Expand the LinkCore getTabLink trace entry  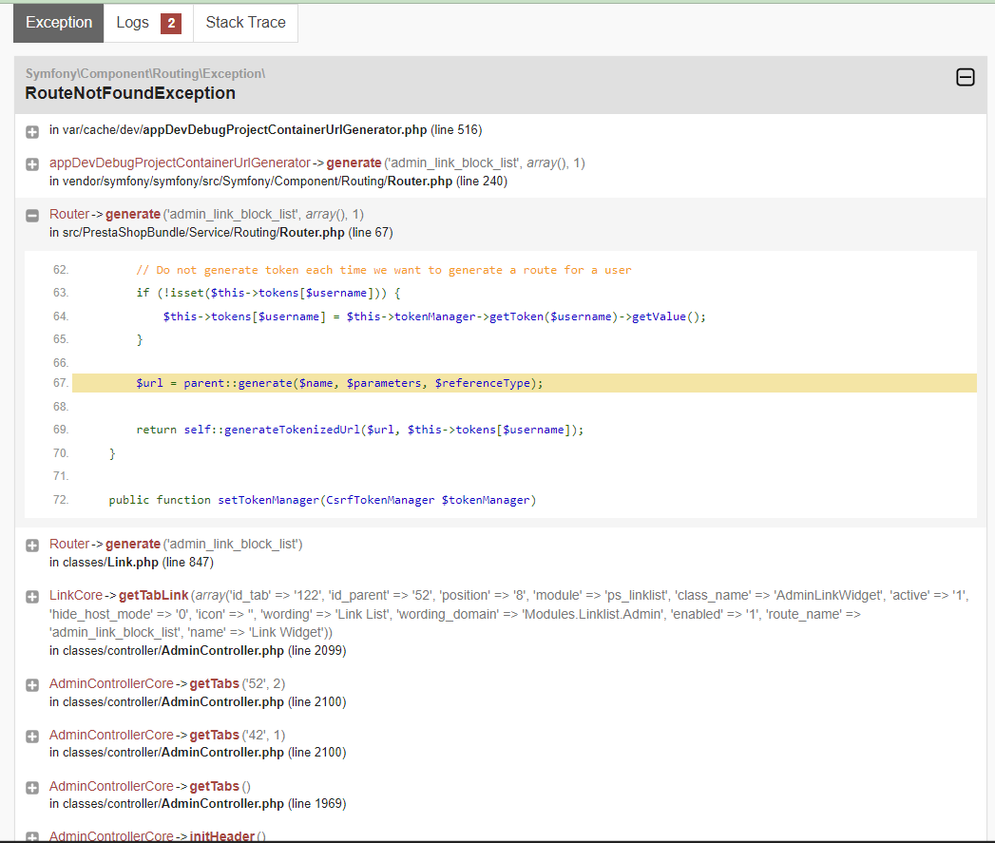pyautogui.click(x=32, y=597)
